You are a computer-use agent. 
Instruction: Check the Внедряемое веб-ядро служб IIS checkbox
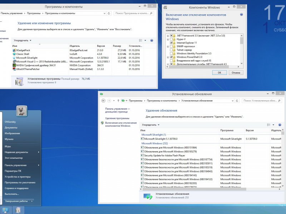coord(171,61)
